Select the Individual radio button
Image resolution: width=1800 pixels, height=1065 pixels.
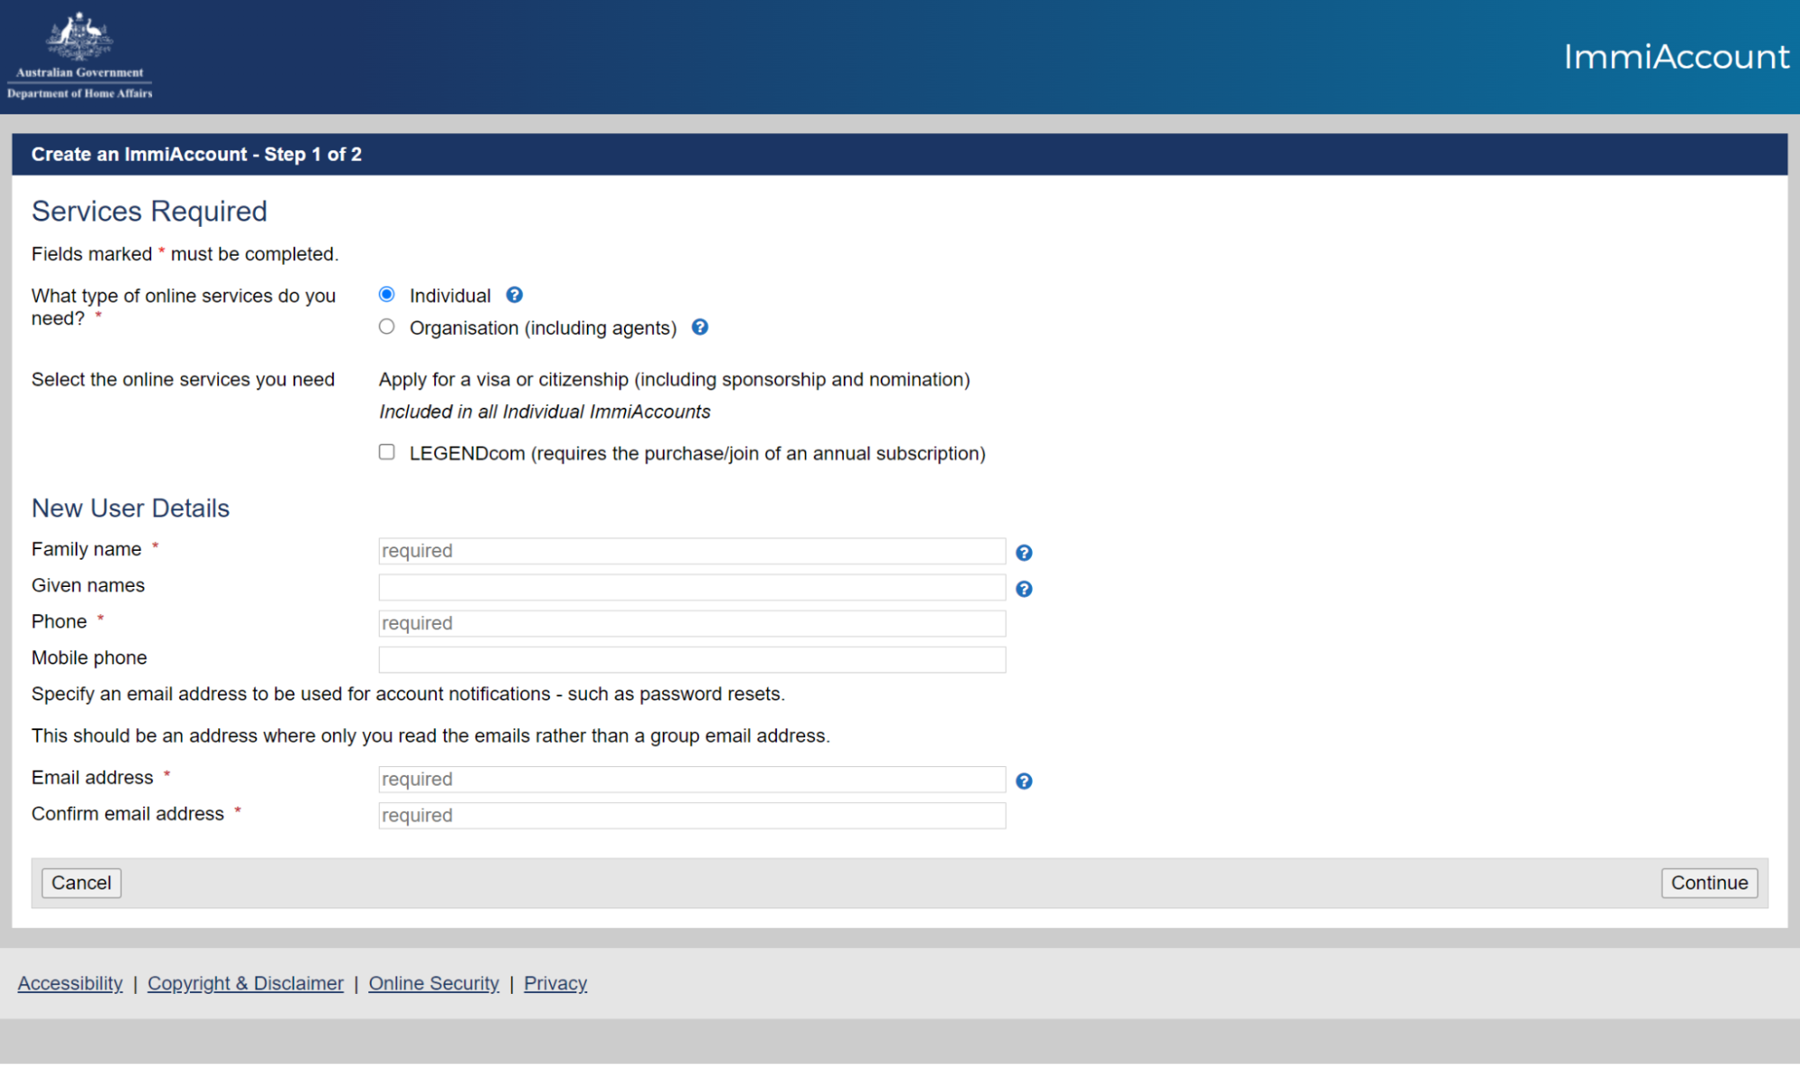[x=387, y=294]
